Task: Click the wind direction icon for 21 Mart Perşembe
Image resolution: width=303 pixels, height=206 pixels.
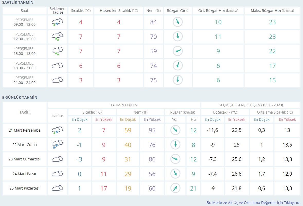Action: click(x=175, y=130)
